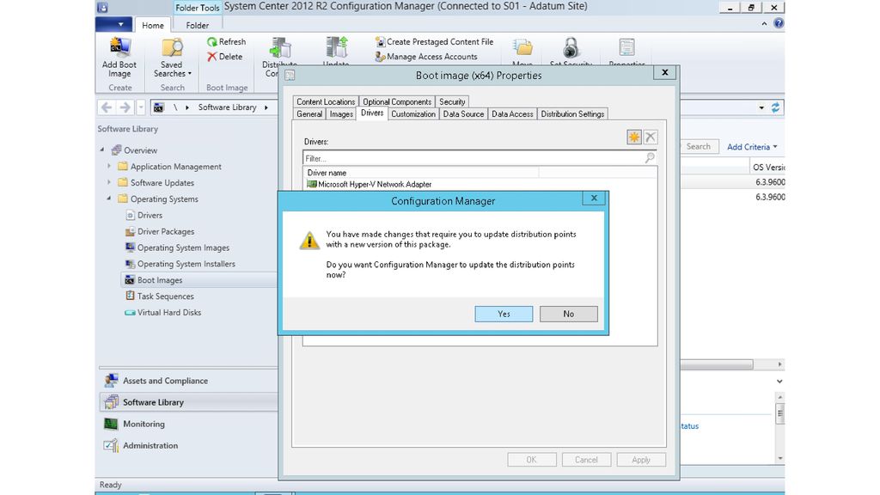The image size is (880, 495).
Task: Switch to the Customization tab
Action: tap(413, 114)
